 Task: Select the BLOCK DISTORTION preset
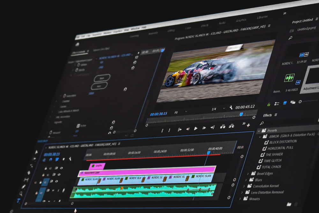tap(283, 142)
